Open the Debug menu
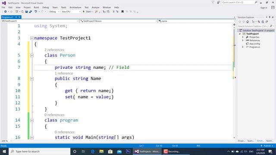Screen dimensions: 276x155 [45, 7]
